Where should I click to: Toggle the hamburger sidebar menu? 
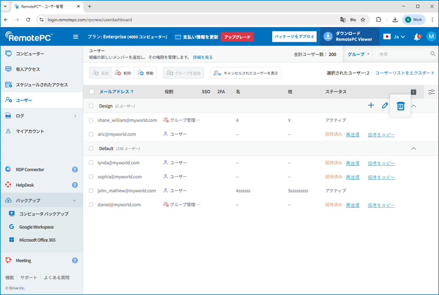coord(76,37)
